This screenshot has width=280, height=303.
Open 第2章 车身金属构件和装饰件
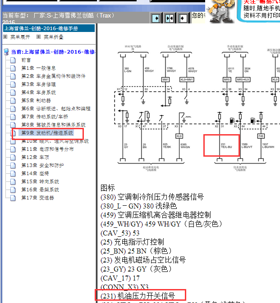[x=53, y=76]
